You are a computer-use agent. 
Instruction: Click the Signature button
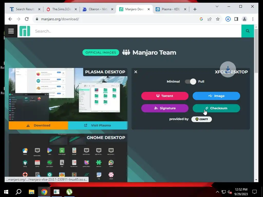(x=165, y=108)
